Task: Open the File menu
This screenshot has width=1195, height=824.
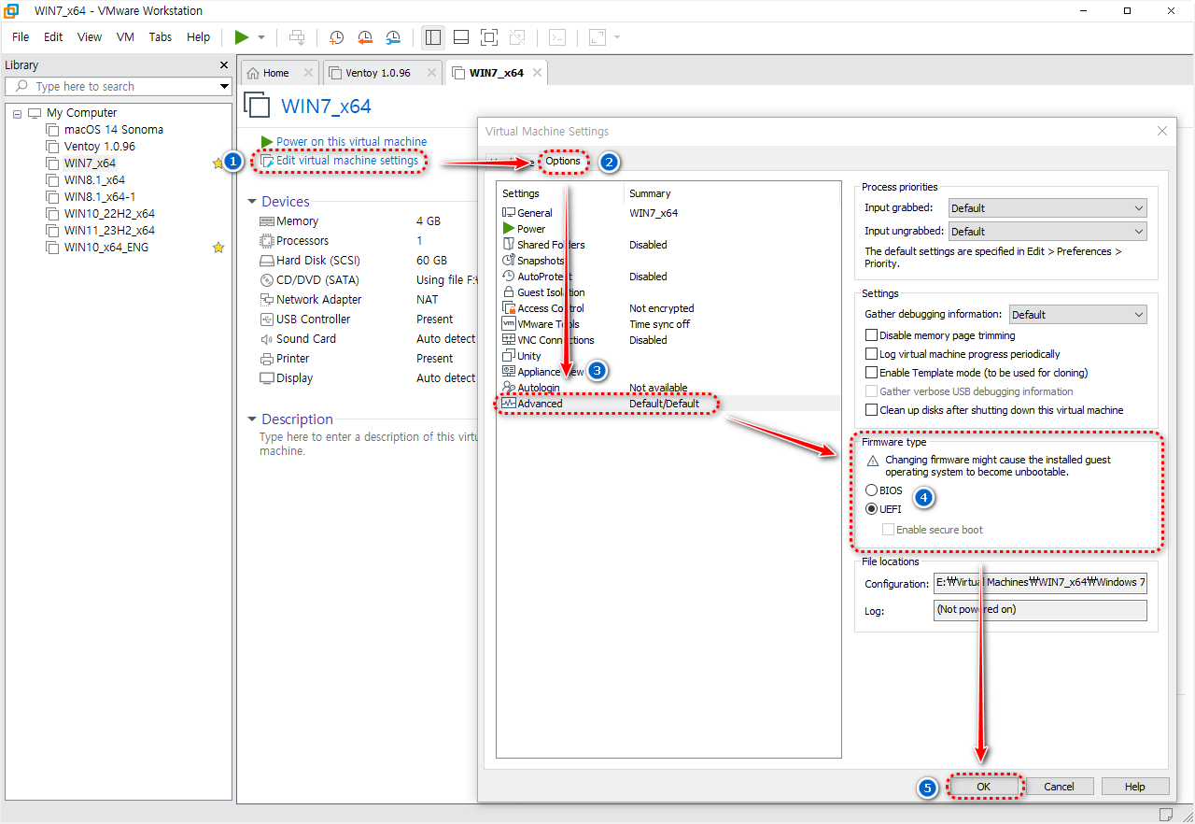Action: [x=21, y=37]
